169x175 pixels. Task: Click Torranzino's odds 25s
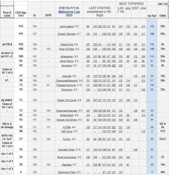click(162, 89)
